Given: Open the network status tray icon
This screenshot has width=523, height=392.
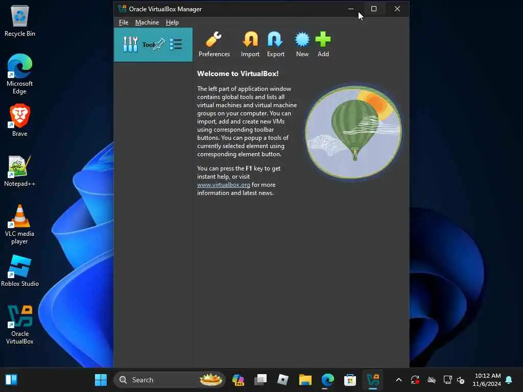Looking at the screenshot, I should tap(447, 380).
